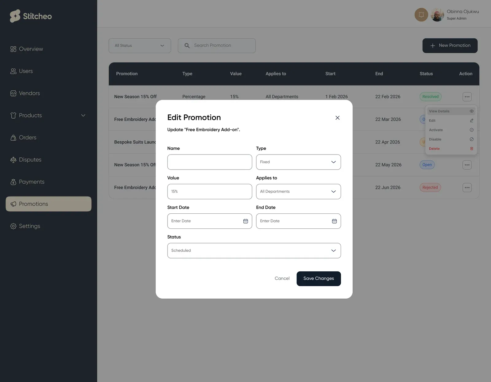Click Obinna Ojukwu's profile avatar
The image size is (491, 382).
(x=437, y=15)
